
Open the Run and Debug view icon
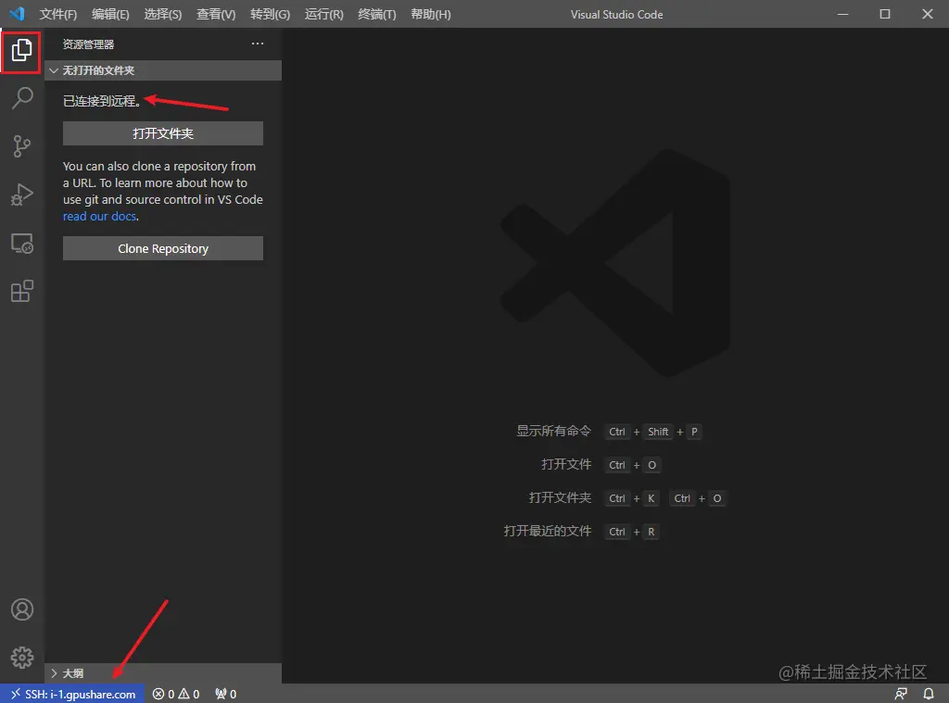click(22, 195)
